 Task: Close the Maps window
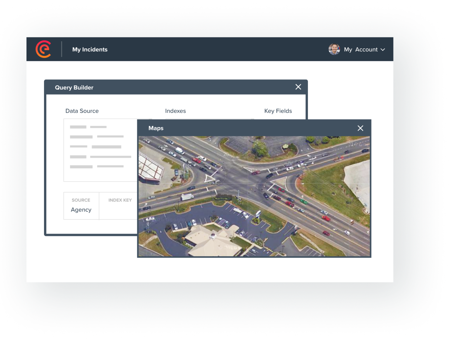tap(360, 128)
